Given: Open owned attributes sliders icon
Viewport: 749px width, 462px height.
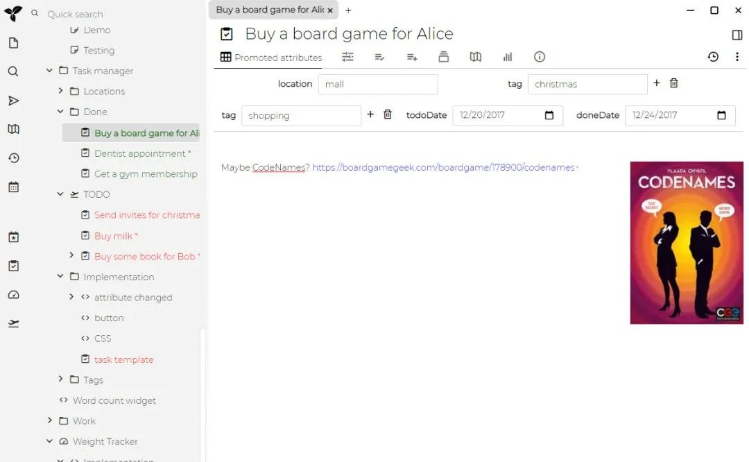Looking at the screenshot, I should tap(347, 57).
